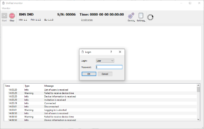Open the Monitor menu
204x129 pixels.
[x=6, y=8]
